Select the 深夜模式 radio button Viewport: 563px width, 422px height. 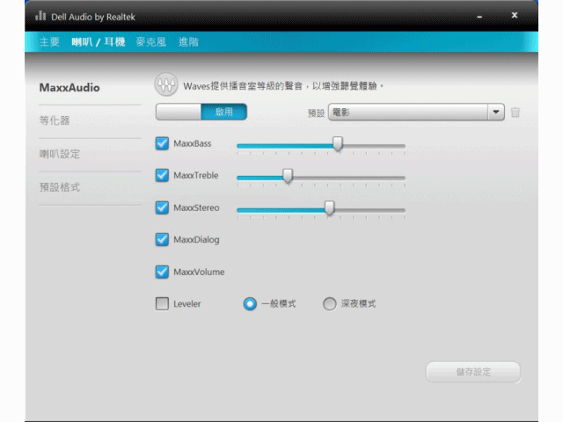[329, 303]
